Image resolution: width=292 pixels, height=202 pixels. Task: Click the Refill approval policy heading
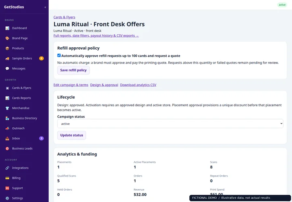coord(78,48)
